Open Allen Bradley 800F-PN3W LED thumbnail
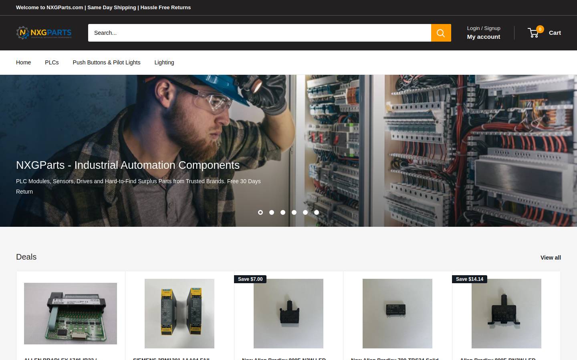The height and width of the screenshot is (360, 577). pos(506,314)
